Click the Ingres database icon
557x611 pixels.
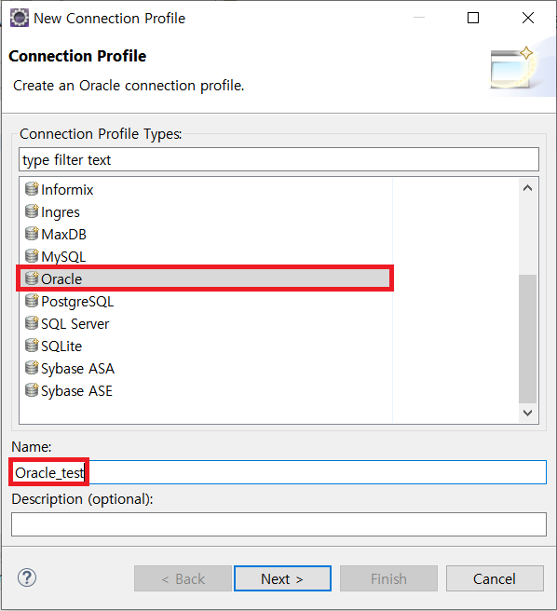pos(32,211)
